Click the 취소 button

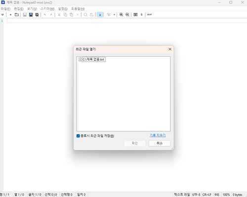tap(160, 143)
